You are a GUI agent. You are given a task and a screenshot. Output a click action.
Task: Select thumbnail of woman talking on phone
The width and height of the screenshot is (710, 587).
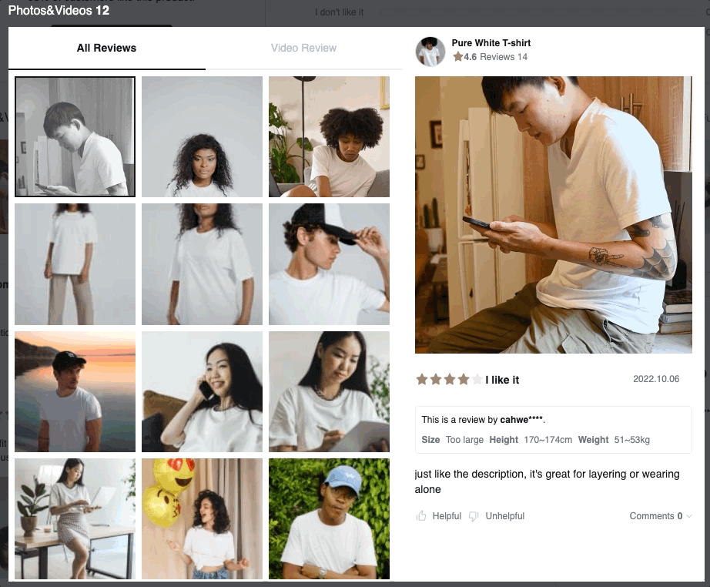point(202,391)
